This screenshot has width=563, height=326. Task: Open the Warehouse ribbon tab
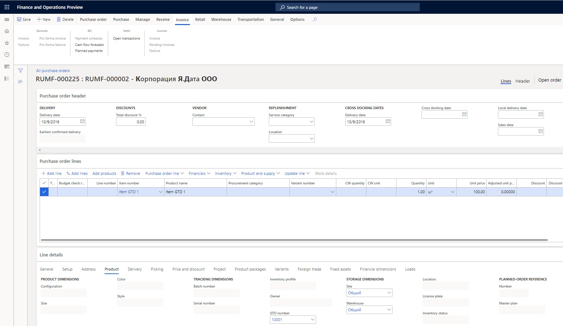pos(221,19)
